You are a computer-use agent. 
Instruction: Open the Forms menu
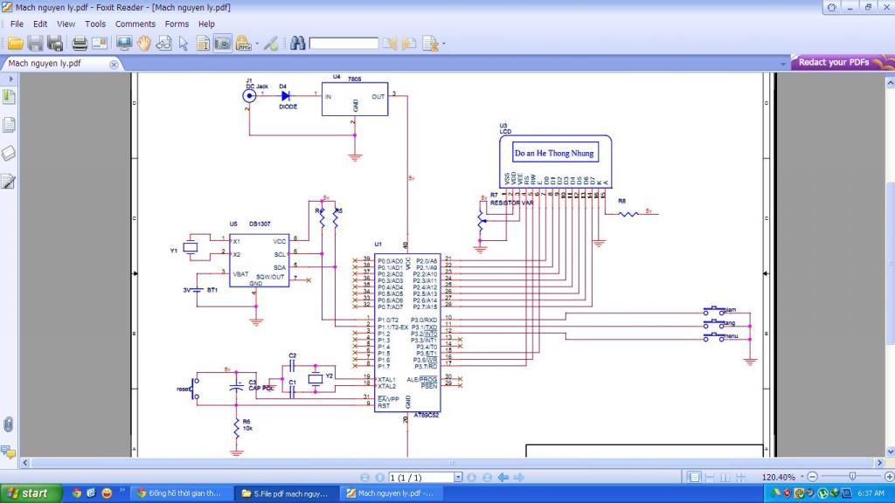[177, 24]
